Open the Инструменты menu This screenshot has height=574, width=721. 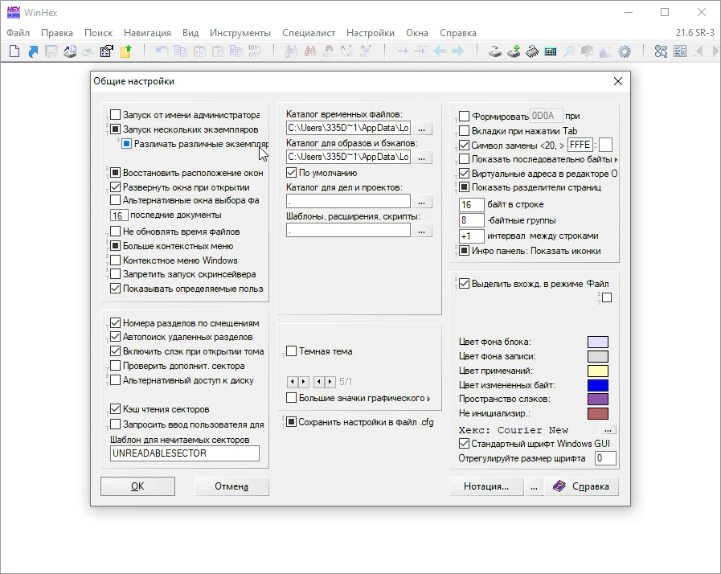point(240,33)
